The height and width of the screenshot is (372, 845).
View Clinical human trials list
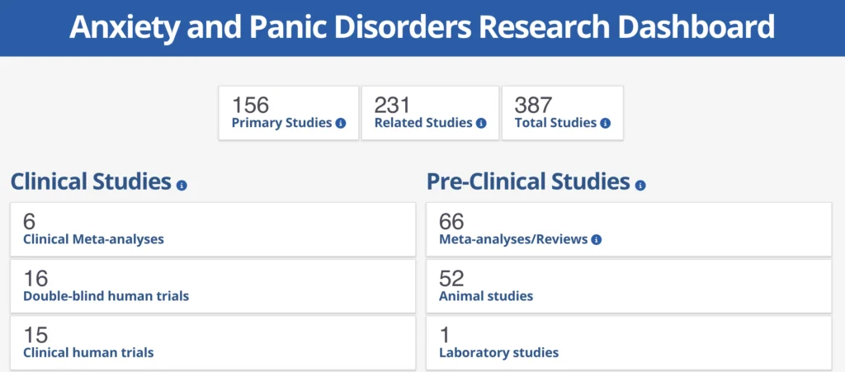tap(88, 352)
